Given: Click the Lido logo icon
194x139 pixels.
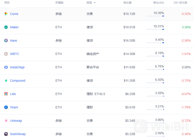Looking at the screenshot, I should (x=6, y=94).
